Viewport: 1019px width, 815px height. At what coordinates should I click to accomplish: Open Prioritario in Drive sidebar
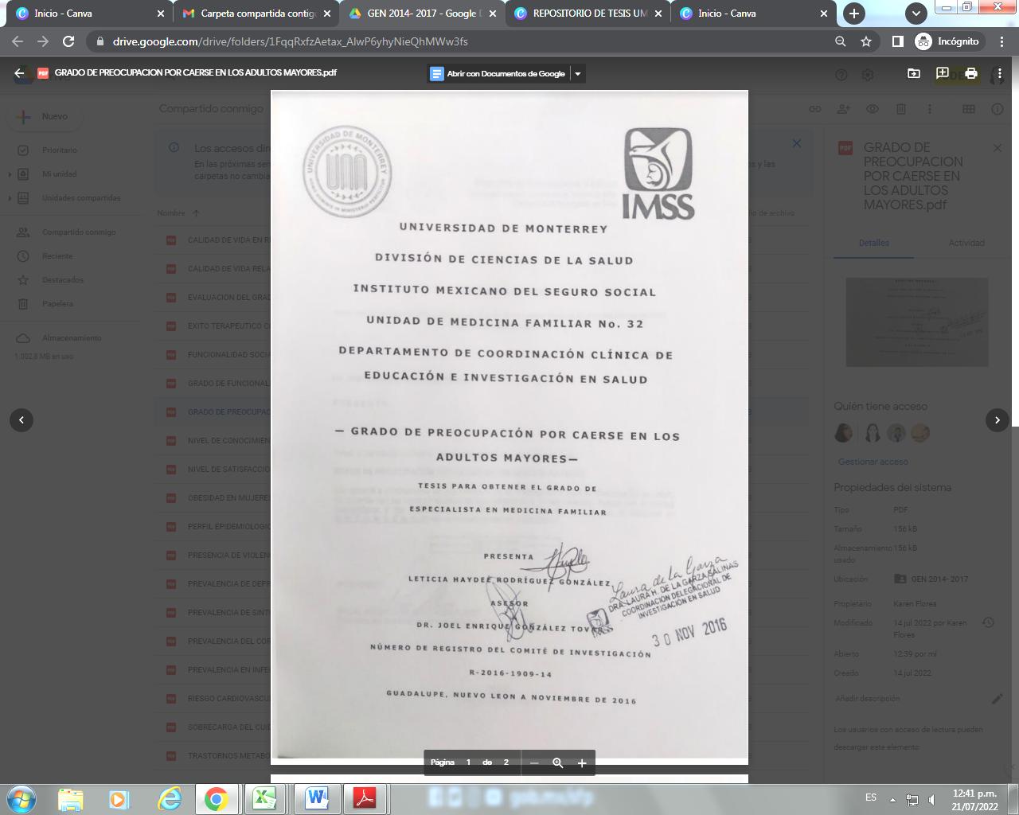tap(60, 150)
